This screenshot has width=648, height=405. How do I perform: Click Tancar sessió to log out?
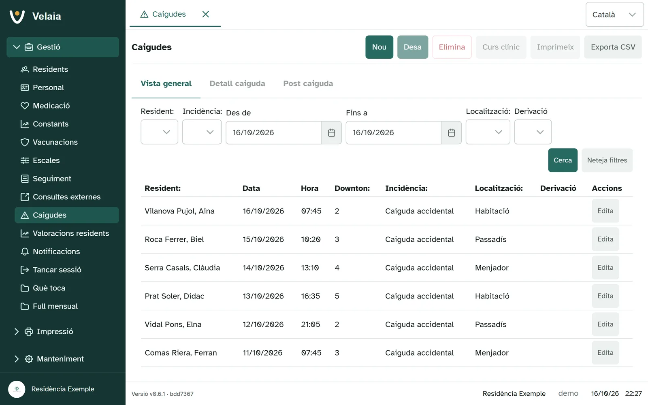tap(67, 270)
